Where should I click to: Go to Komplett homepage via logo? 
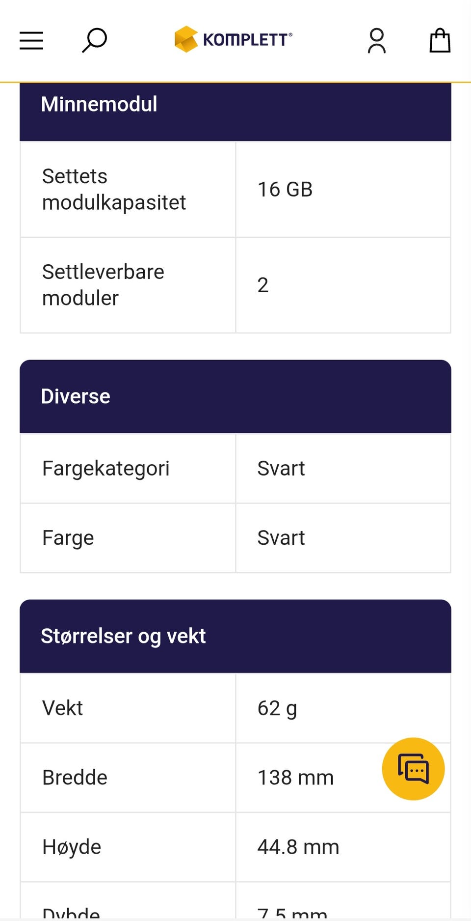click(234, 39)
